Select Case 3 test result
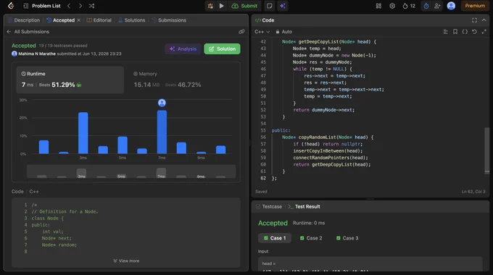This screenshot has width=493, height=275. pyautogui.click(x=347, y=238)
